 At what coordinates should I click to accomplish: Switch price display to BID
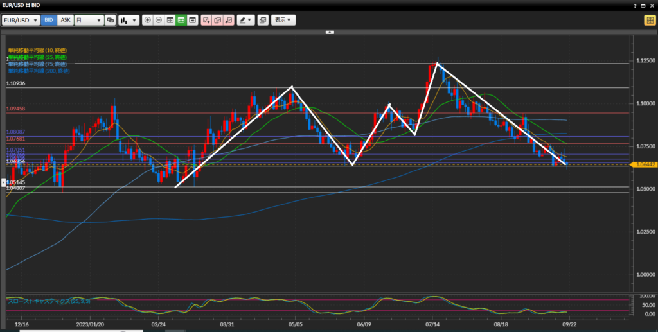(49, 20)
